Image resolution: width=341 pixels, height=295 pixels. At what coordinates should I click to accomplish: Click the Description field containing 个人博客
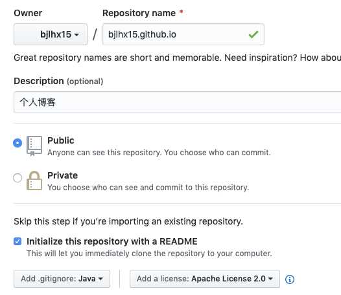point(177,102)
